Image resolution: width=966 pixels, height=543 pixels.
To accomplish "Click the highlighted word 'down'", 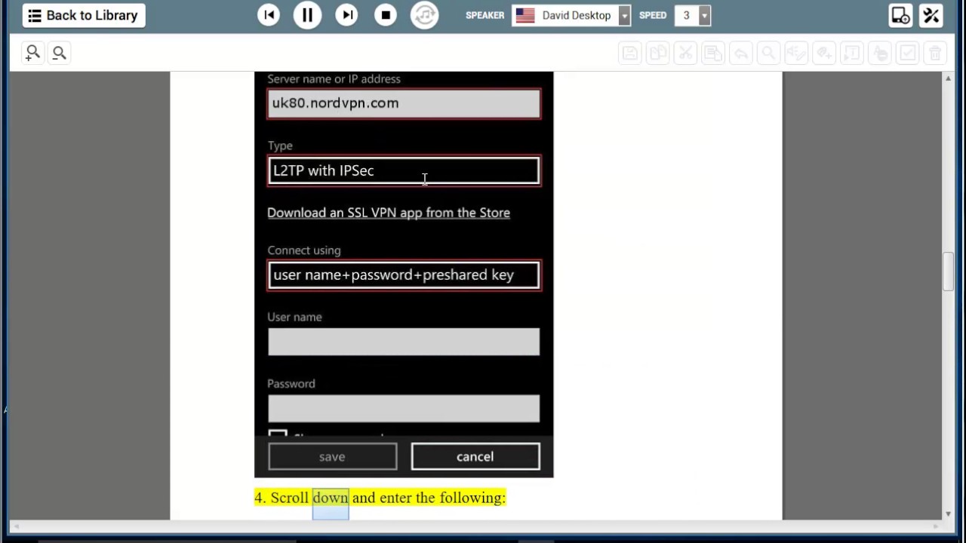I will (x=331, y=498).
